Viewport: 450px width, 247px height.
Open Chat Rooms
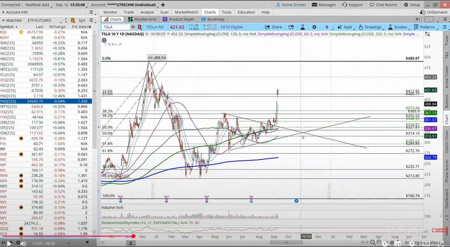click(x=383, y=5)
